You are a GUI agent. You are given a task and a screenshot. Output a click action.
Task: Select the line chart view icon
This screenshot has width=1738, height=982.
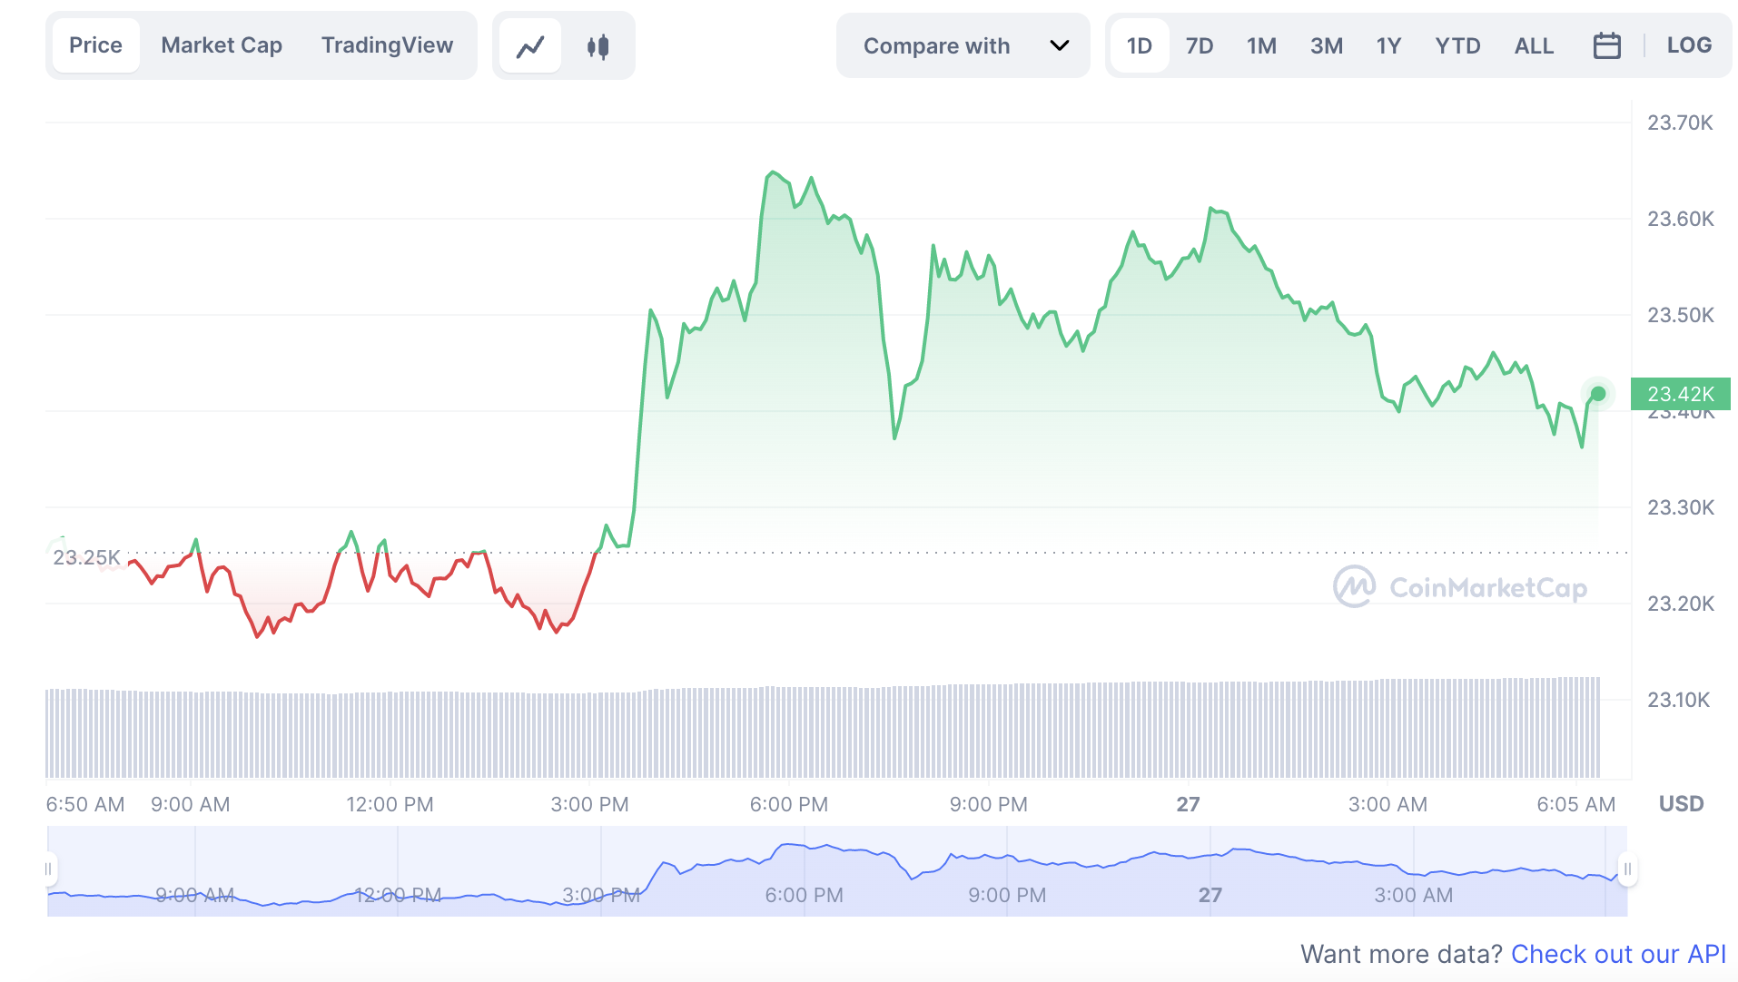tap(530, 44)
